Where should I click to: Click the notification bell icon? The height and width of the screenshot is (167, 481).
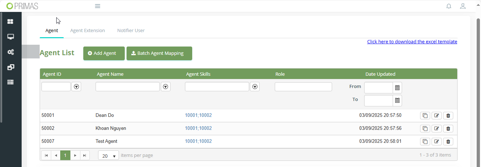(x=449, y=6)
